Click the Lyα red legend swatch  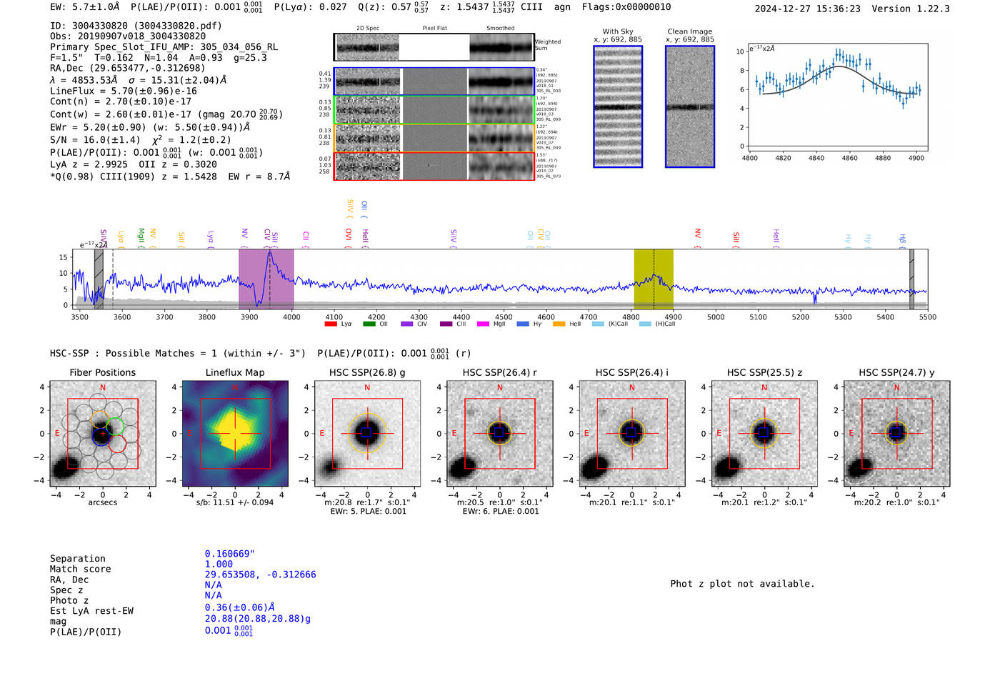[331, 324]
